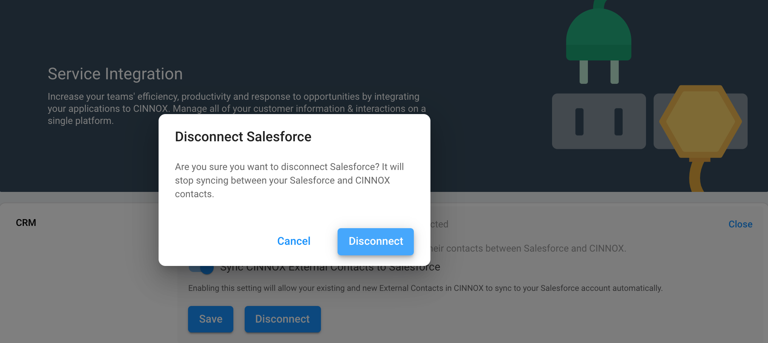Screen dimensions: 768x343
Task: Cancel the Disconnect Salesforce dialog
Action: click(x=294, y=241)
